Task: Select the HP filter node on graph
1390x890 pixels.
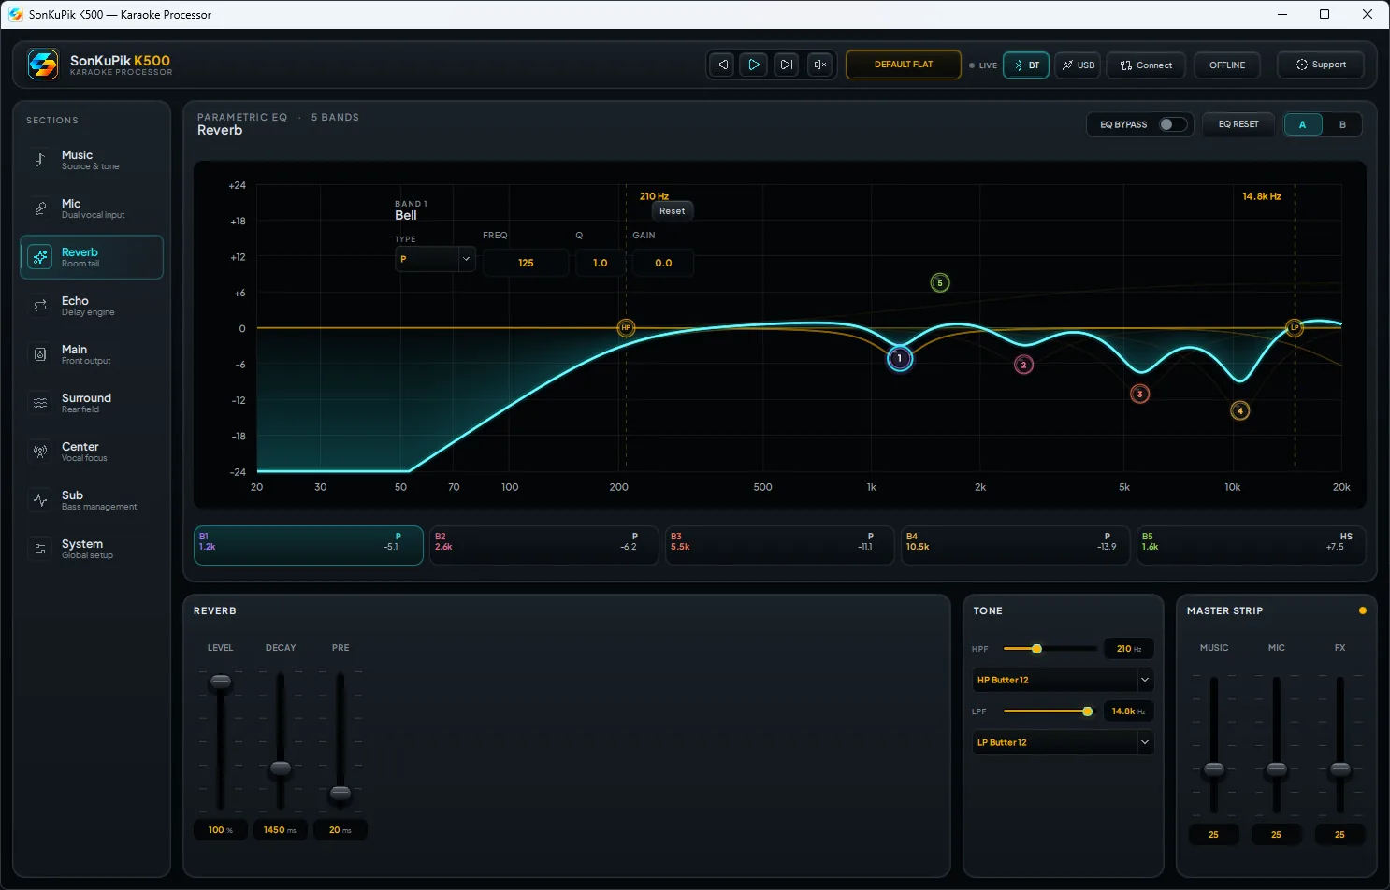Action: [x=626, y=328]
